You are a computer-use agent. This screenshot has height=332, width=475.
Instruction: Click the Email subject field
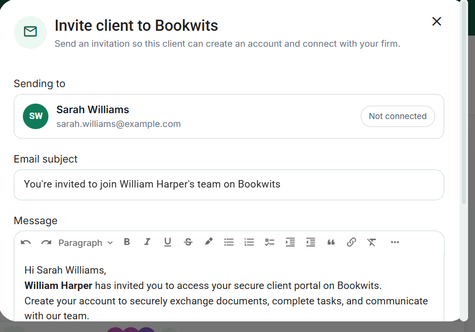(229, 185)
